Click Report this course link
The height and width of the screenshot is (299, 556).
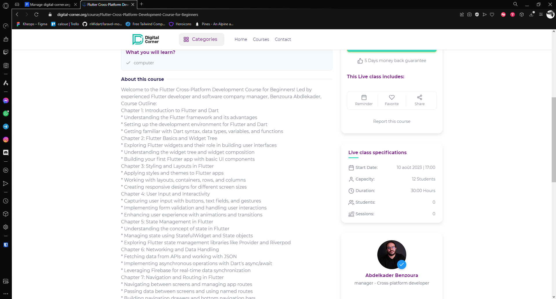[x=392, y=121]
